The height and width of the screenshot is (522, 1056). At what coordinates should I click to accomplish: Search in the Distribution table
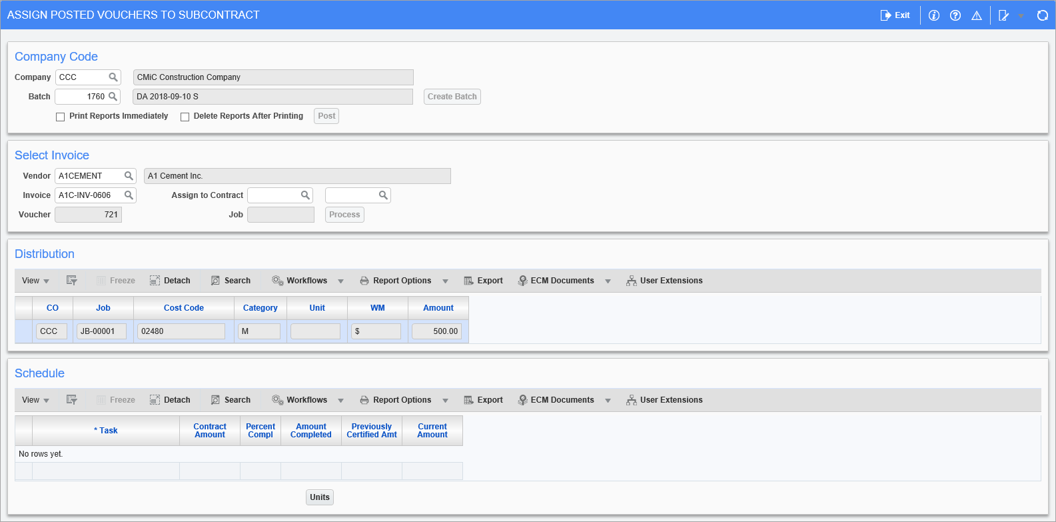(x=231, y=281)
